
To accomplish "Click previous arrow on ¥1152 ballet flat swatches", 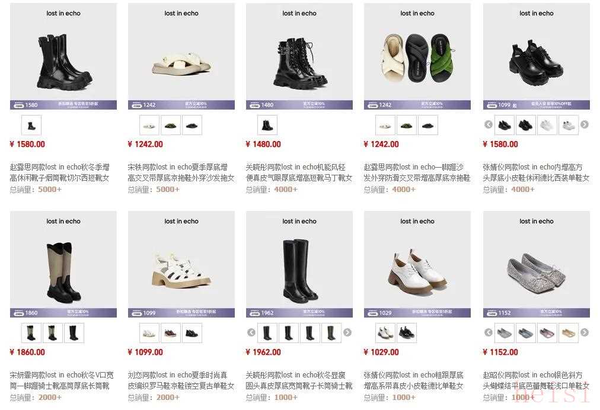I will (x=489, y=332).
